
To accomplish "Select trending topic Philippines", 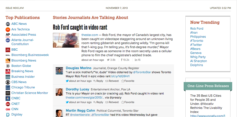I will click(x=198, y=37).
